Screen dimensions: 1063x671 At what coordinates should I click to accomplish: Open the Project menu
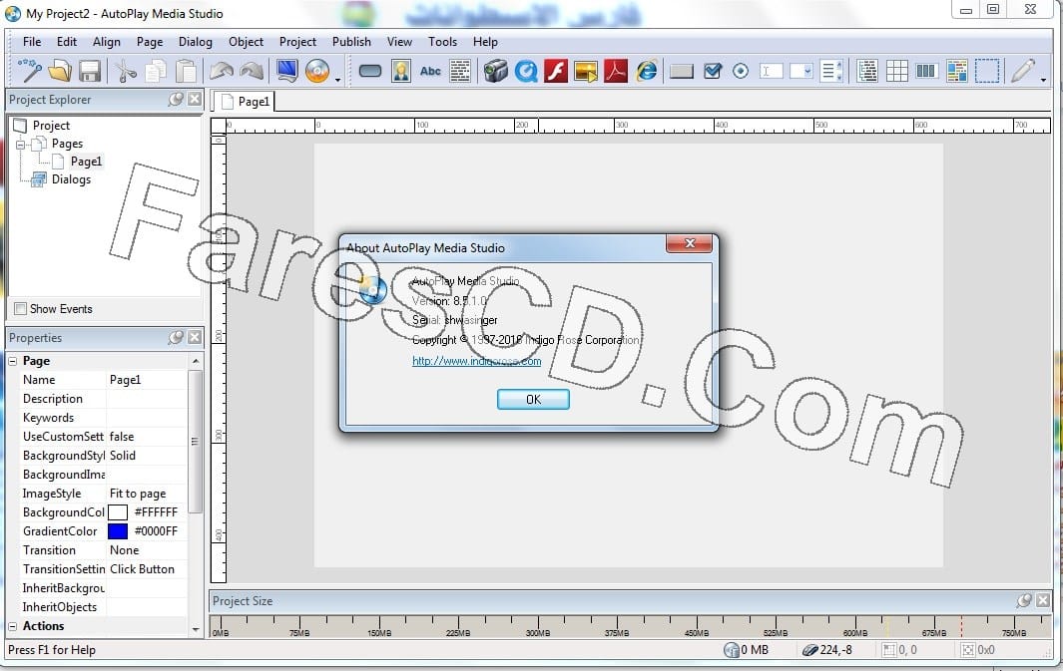[297, 41]
